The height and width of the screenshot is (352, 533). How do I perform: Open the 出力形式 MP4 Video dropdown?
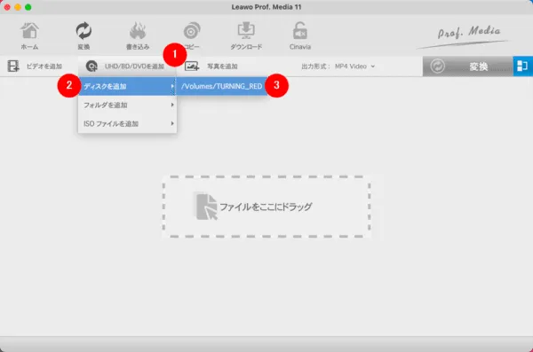click(354, 66)
